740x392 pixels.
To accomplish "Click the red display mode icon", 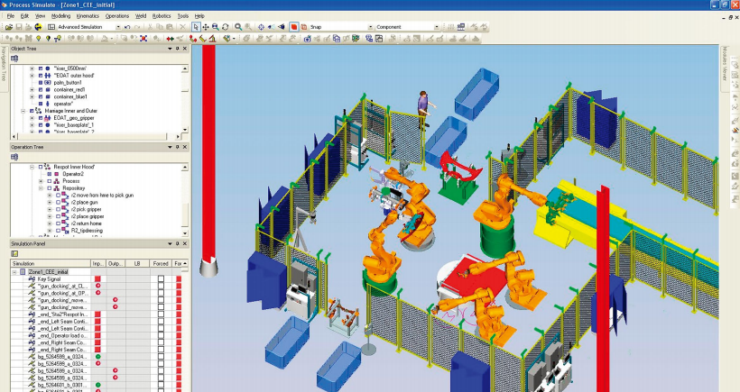I will (293, 27).
